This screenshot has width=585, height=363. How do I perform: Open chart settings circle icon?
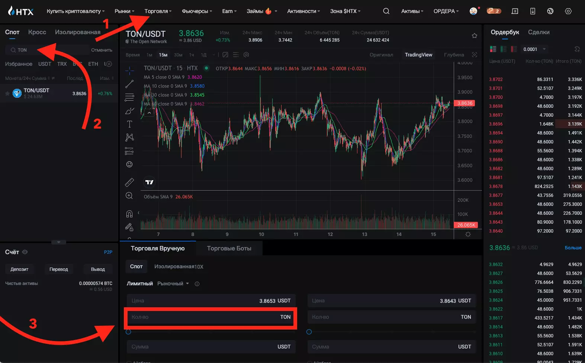(246, 55)
